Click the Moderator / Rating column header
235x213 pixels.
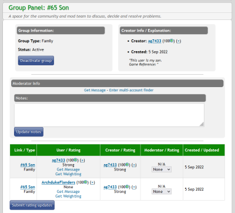[162, 150]
